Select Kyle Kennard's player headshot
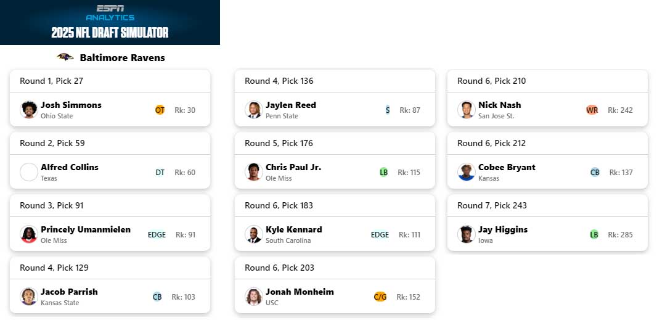Viewport: 657px width, 320px height. coord(254,234)
